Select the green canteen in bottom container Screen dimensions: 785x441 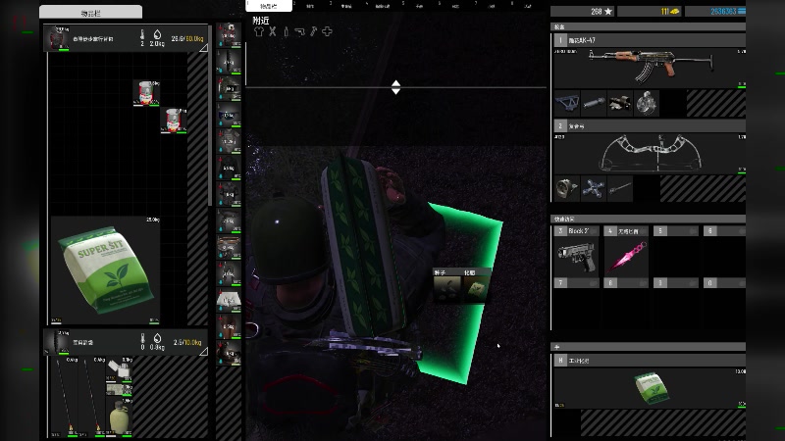pyautogui.click(x=119, y=417)
